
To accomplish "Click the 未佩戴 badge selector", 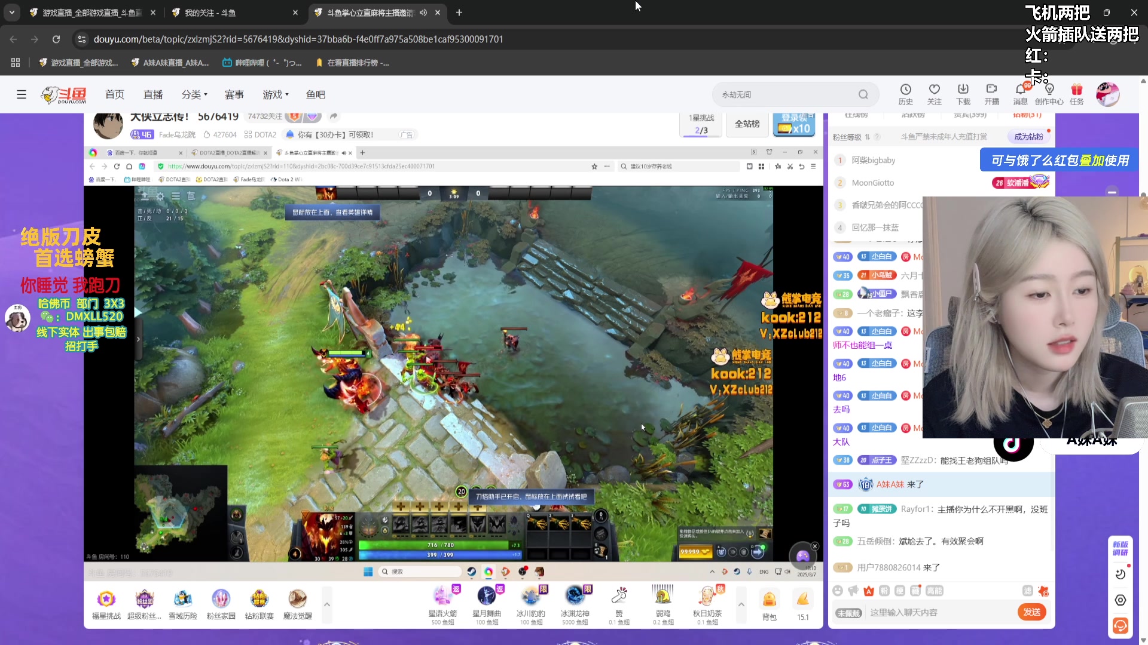I will (848, 613).
